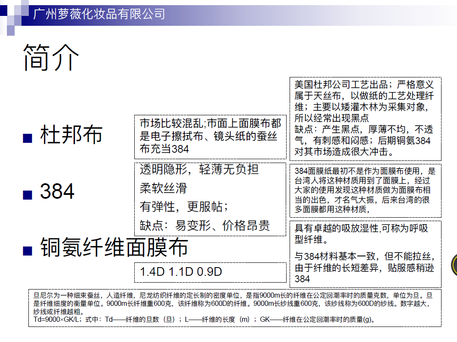Click the blue bullet square beside 384
The height and width of the screenshot is (342, 457).
[28, 194]
